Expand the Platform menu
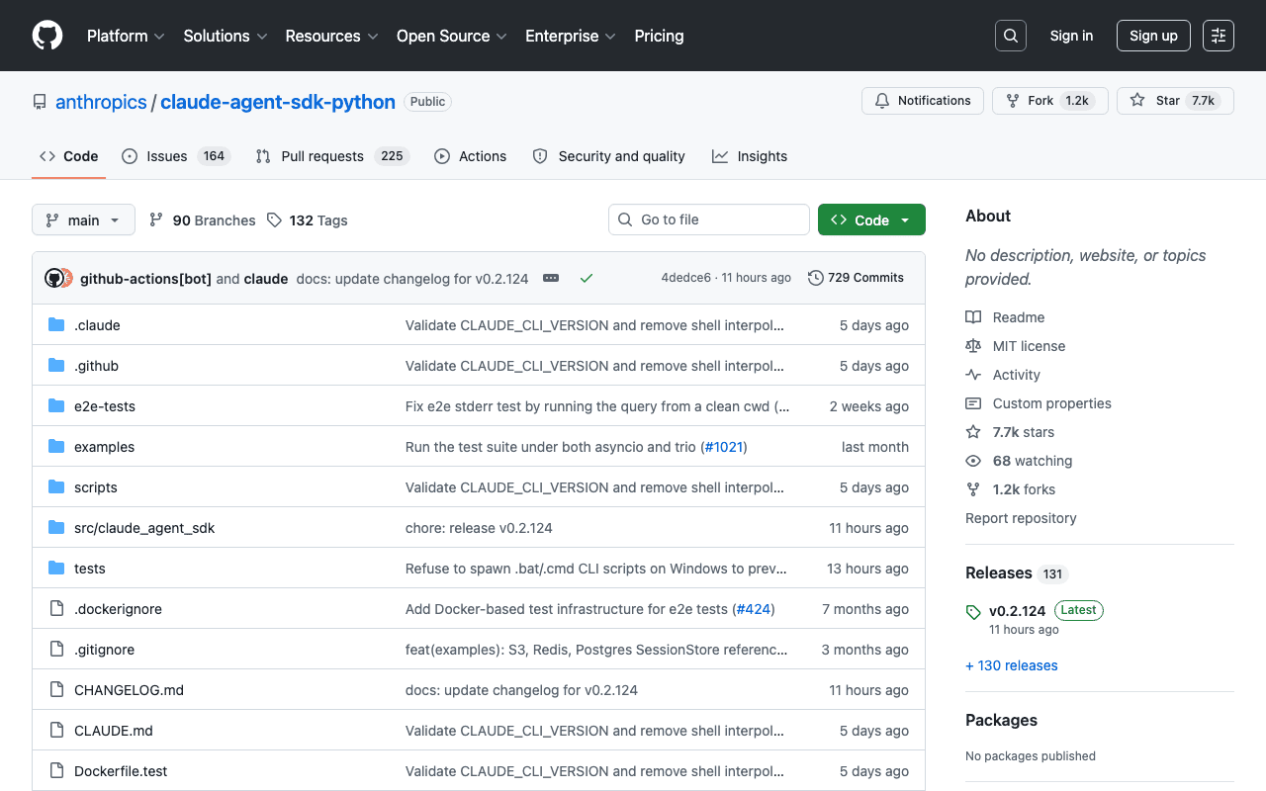1266x791 pixels. click(x=127, y=36)
